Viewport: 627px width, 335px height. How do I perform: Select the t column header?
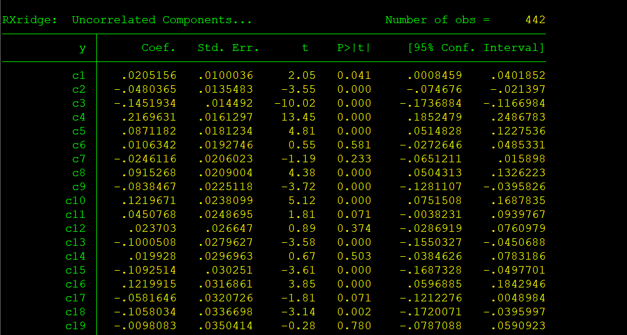[304, 48]
